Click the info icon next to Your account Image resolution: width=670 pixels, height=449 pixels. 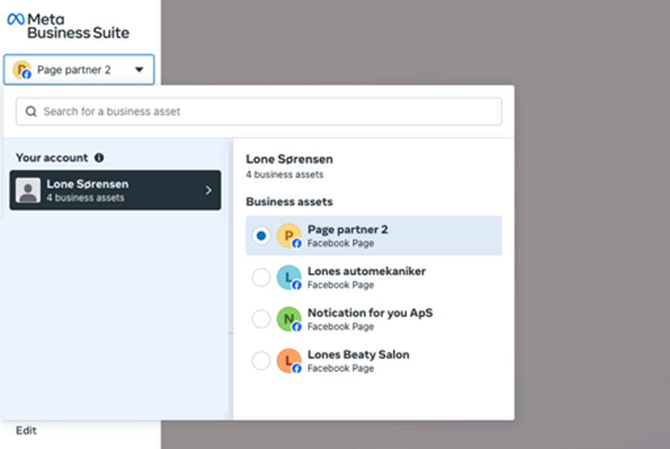pyautogui.click(x=99, y=158)
